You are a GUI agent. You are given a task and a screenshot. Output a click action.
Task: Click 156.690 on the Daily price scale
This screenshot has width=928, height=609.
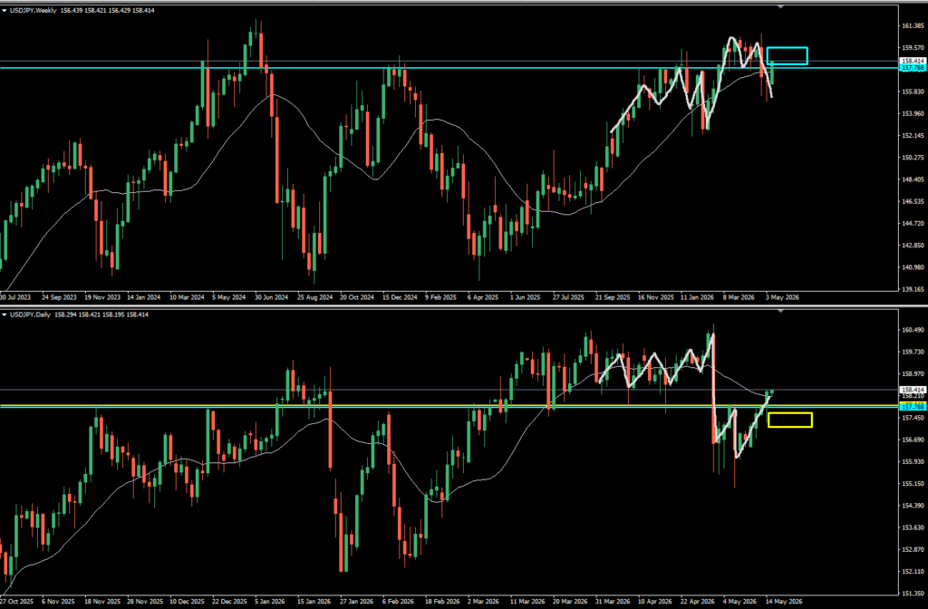pyautogui.click(x=913, y=440)
